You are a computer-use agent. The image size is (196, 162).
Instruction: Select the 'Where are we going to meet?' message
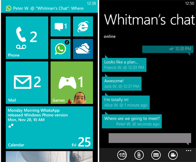[132, 121]
